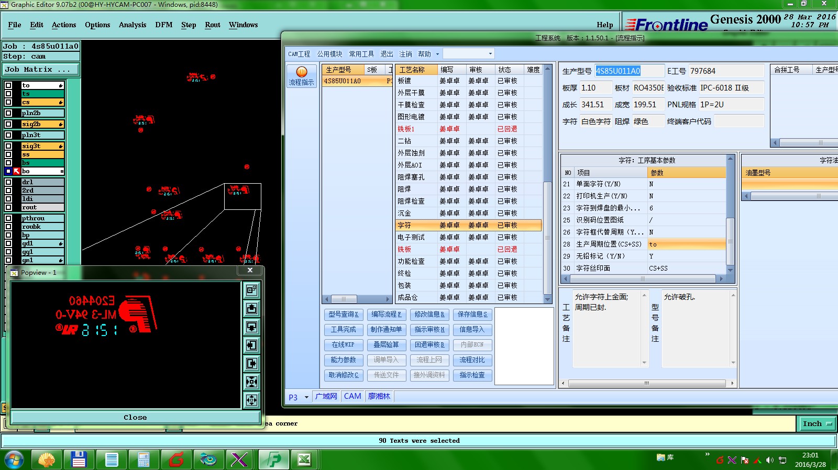The height and width of the screenshot is (470, 838).
Task: Open the Windows Start button
Action: coord(14,460)
